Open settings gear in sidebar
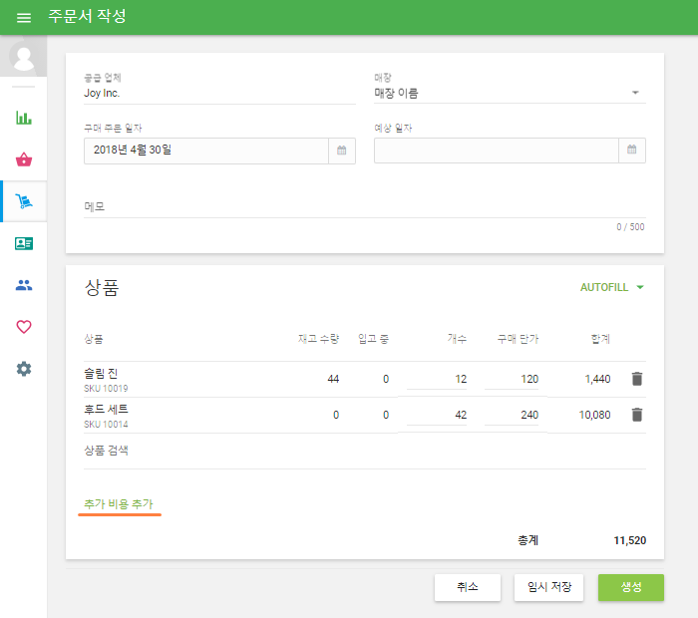This screenshot has width=698, height=618. click(x=24, y=369)
